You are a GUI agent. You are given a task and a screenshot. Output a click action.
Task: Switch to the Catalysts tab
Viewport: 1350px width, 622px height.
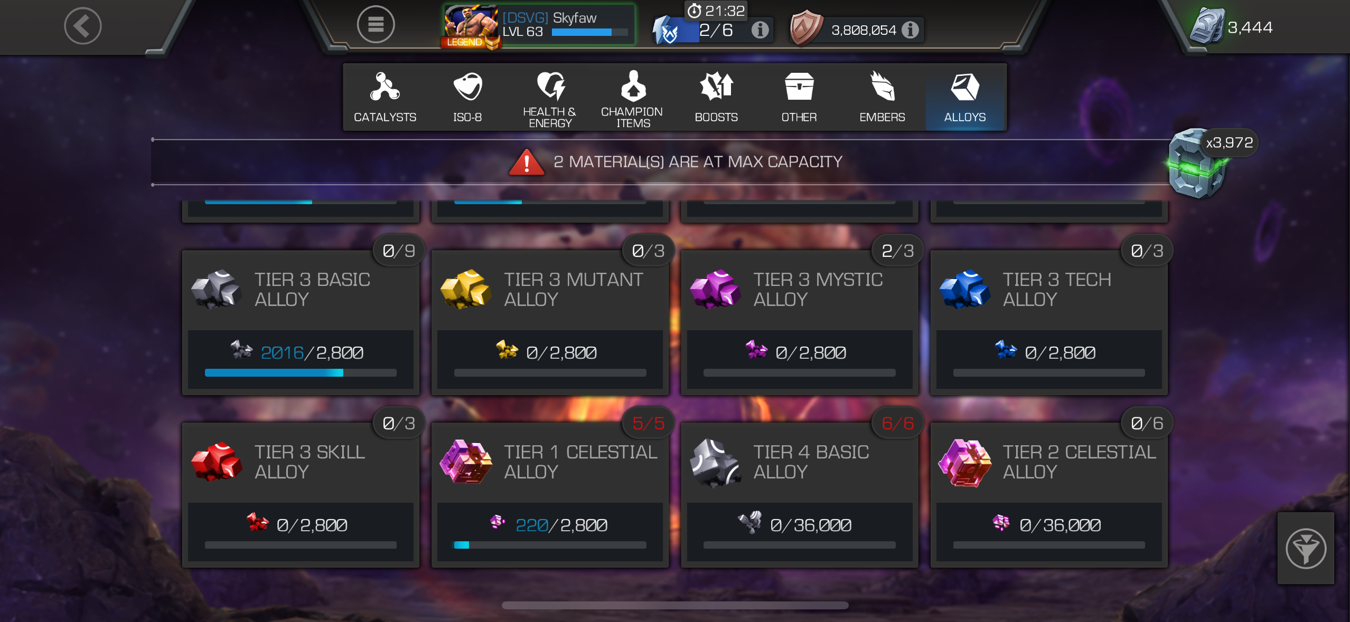[x=385, y=98]
